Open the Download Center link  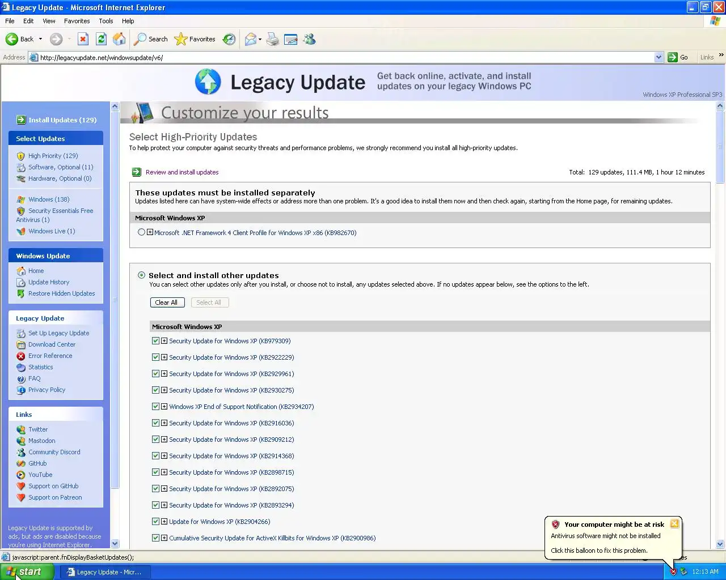pos(52,344)
